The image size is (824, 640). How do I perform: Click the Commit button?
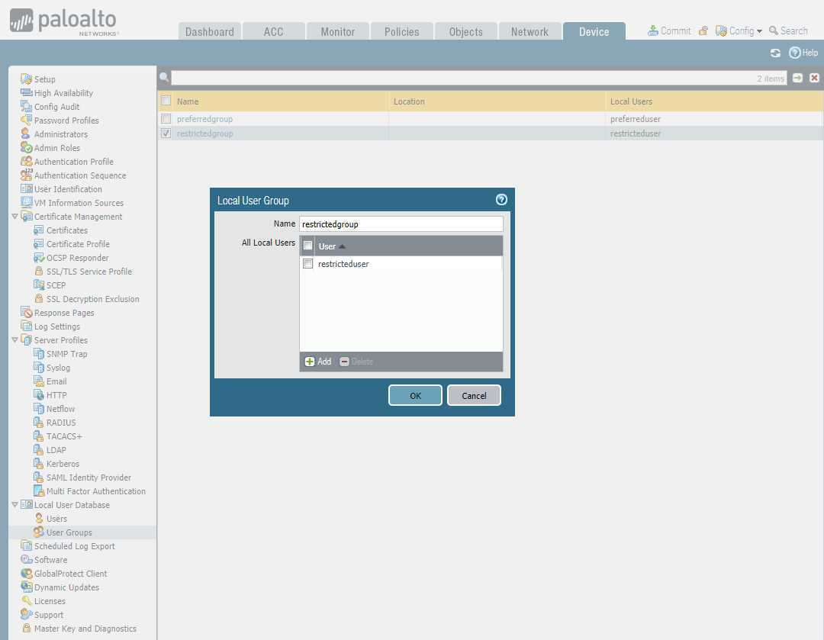click(669, 31)
